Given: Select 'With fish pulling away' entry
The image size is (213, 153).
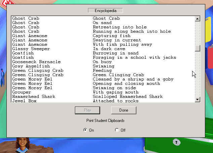Looking at the screenshot, I should (103, 44).
